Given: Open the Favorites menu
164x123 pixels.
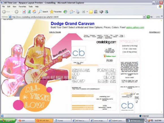Looking at the screenshot, I should coord(22,7).
